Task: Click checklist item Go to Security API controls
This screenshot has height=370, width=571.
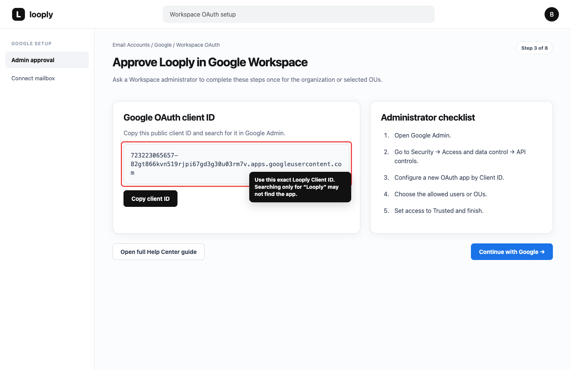Action: click(x=460, y=156)
